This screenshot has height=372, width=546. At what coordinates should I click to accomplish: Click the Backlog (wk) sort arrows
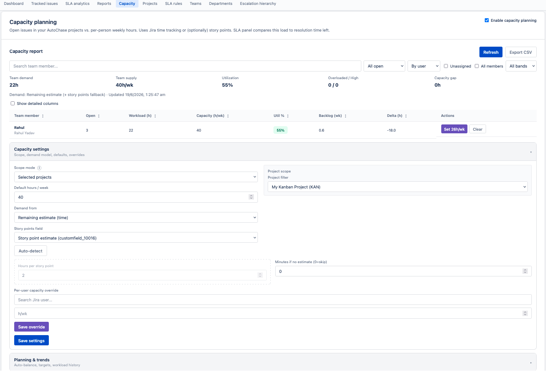pyautogui.click(x=345, y=116)
